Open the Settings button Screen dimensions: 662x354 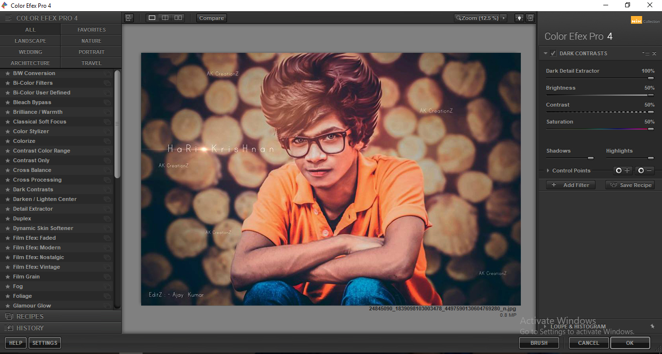[45, 343]
